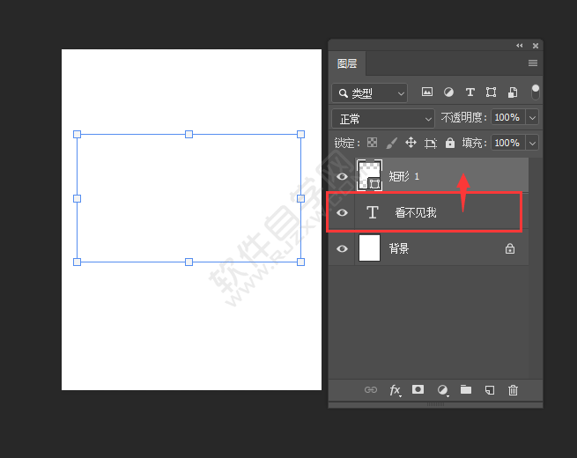Click the bottom-left transform handle

point(77,262)
